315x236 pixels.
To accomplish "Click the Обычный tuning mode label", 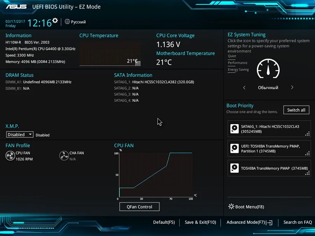I will tap(268, 88).
